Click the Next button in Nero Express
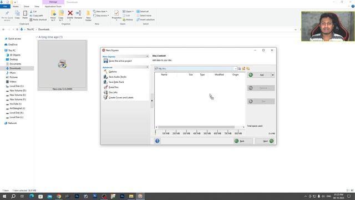This screenshot has width=355, height=200. [265, 141]
